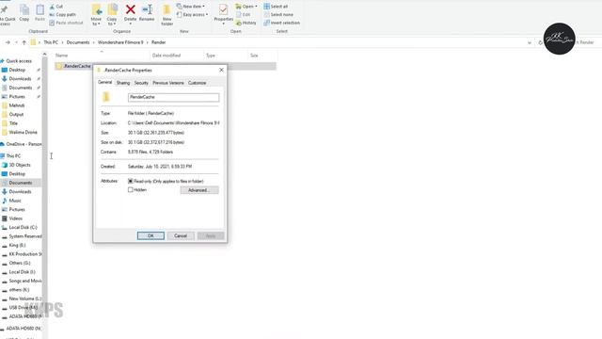Expand breadcrumb arrow after Documents

tap(94, 42)
